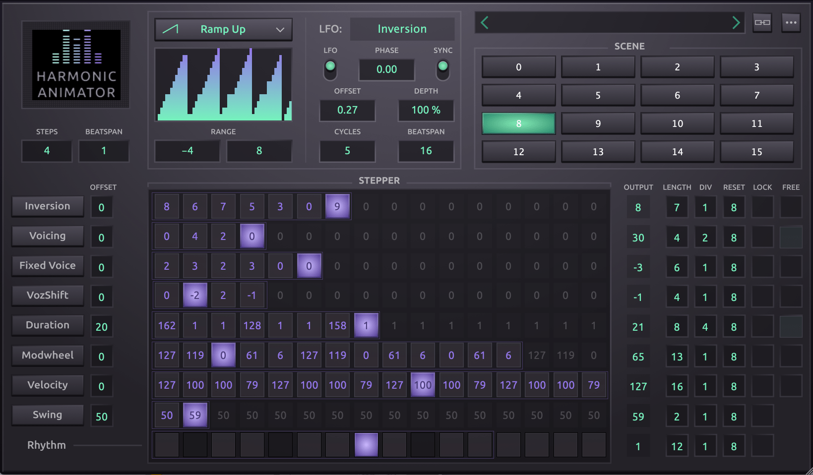Screen dimensions: 813x475
Task: Toggle the FREE box for Voicing row
Action: 791,237
